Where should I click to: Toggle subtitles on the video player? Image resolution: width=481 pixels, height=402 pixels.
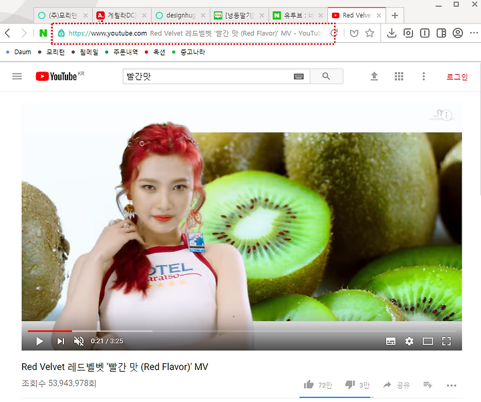(391, 341)
